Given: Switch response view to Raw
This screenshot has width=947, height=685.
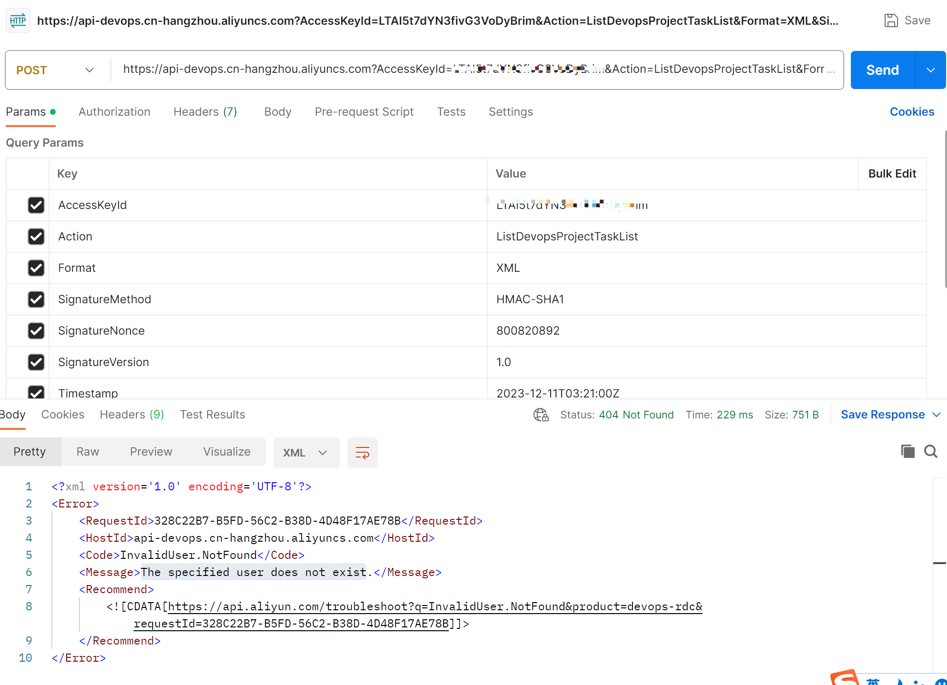Looking at the screenshot, I should tap(88, 452).
